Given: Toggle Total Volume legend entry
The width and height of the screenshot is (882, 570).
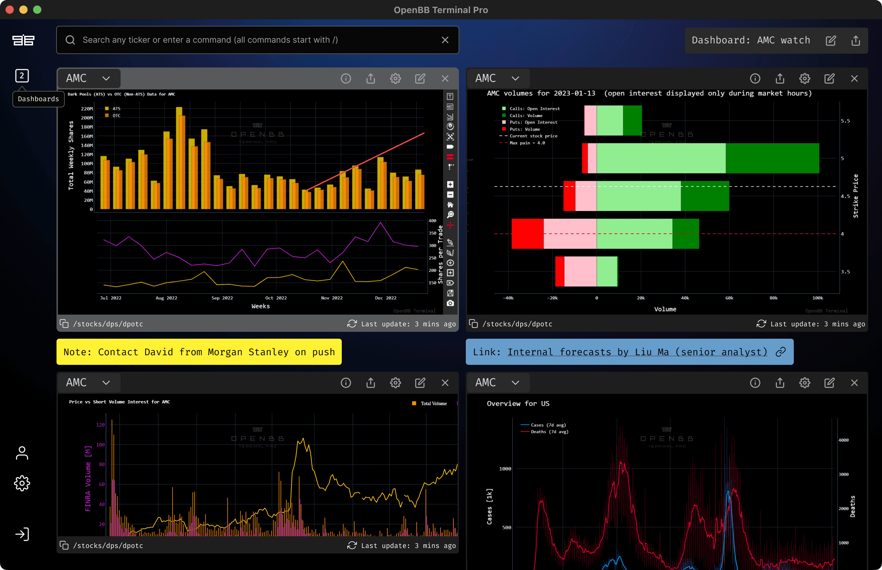Looking at the screenshot, I should point(429,403).
